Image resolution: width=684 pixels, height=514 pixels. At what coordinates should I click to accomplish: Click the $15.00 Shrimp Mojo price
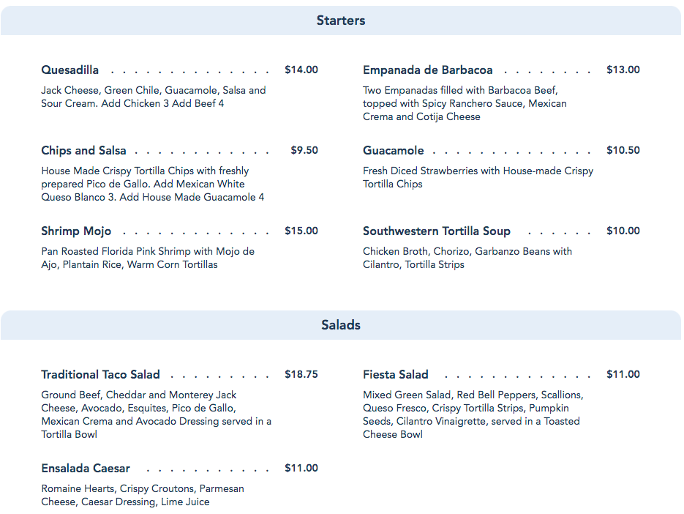[x=301, y=231]
